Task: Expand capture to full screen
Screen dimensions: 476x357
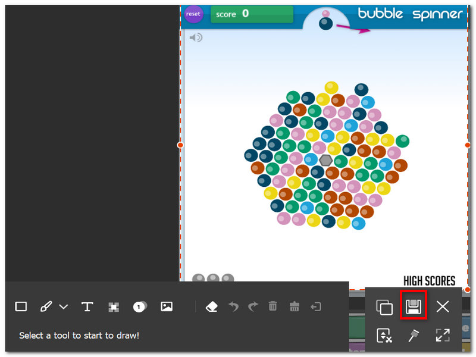Action: tap(443, 336)
